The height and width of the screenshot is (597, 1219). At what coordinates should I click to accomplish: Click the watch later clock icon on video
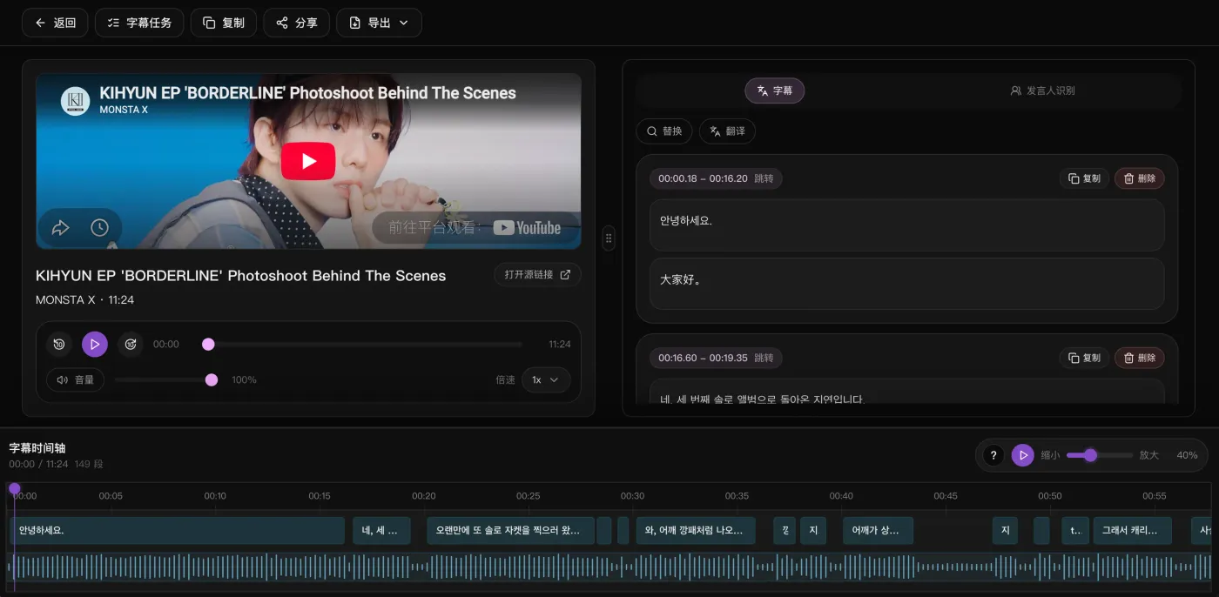click(99, 228)
